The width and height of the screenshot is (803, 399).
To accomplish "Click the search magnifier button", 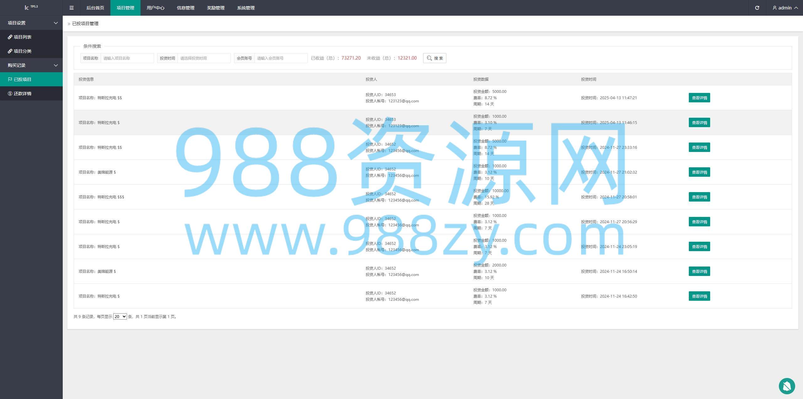I will pos(434,58).
